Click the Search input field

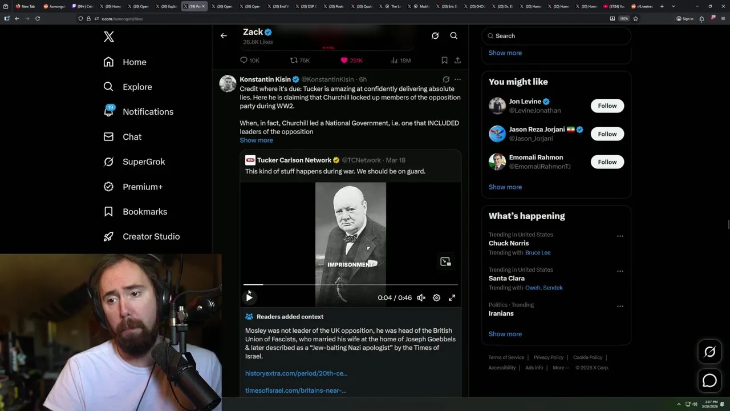click(x=556, y=36)
